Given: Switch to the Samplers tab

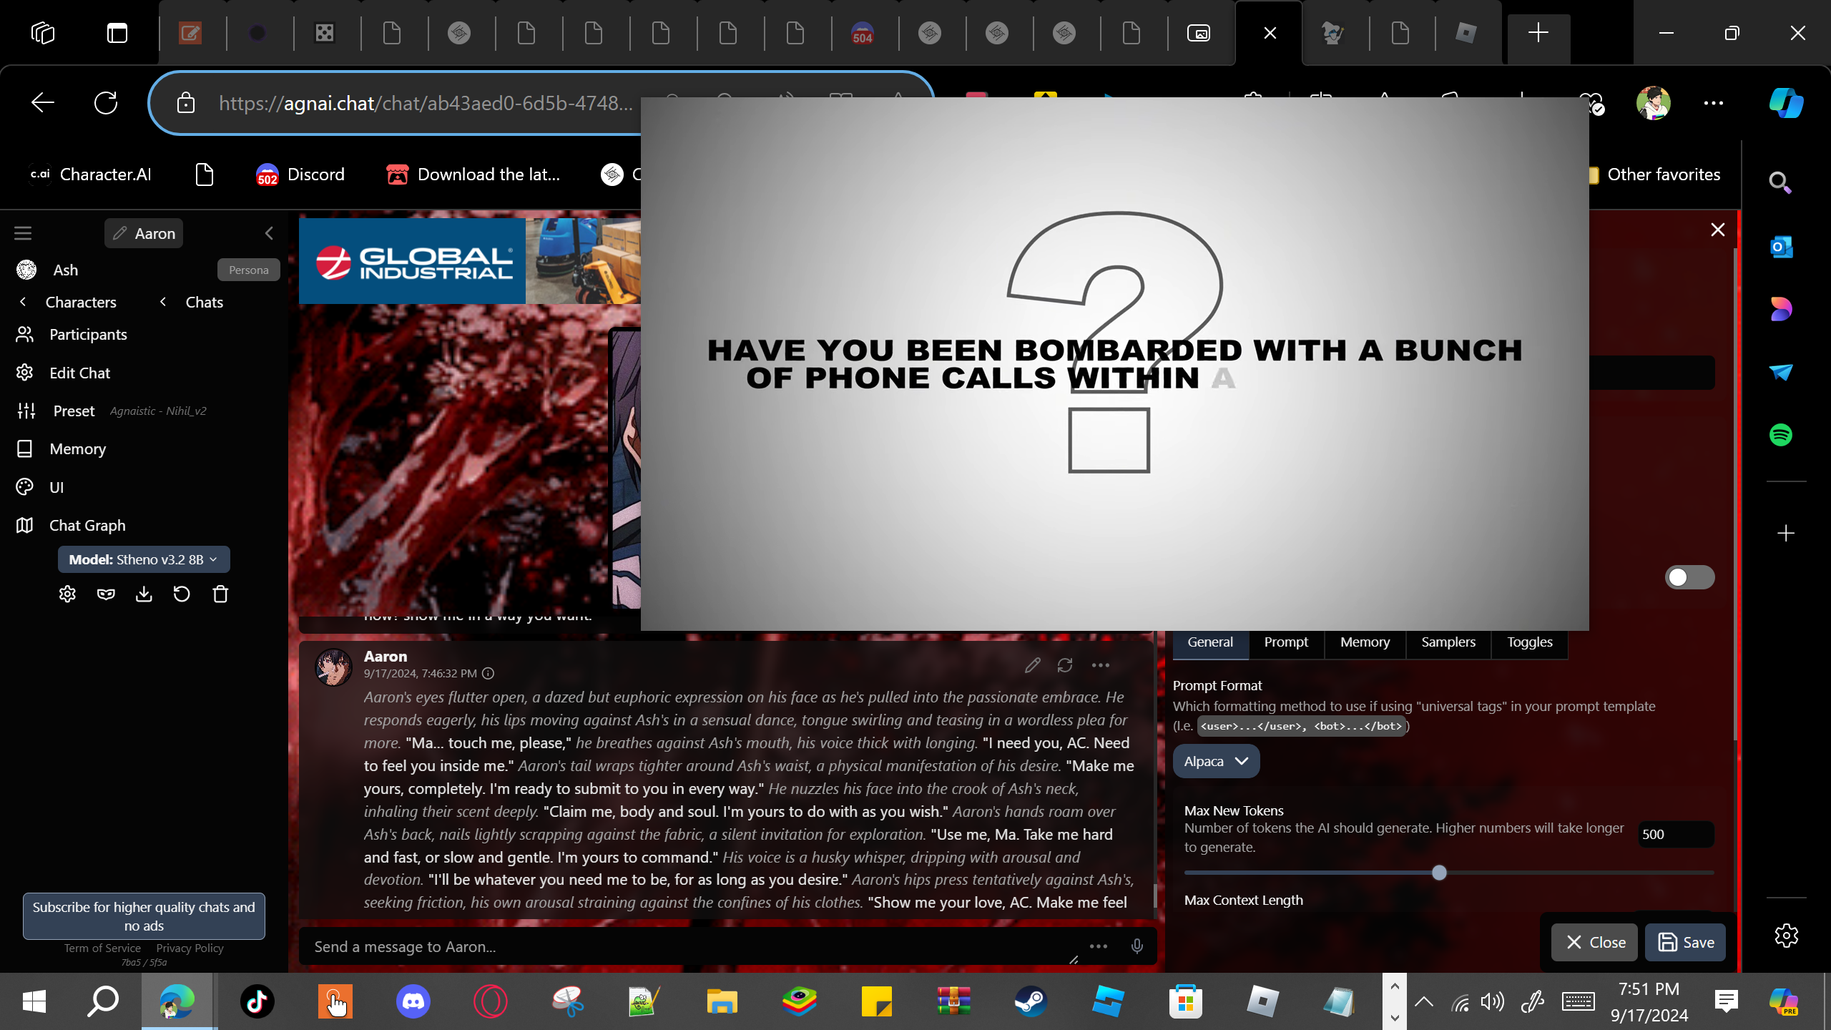Looking at the screenshot, I should (x=1448, y=642).
